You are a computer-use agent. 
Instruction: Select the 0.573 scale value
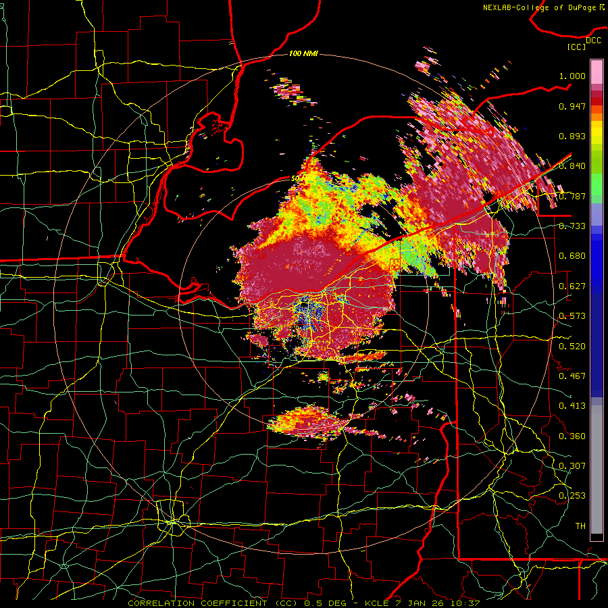click(x=572, y=316)
